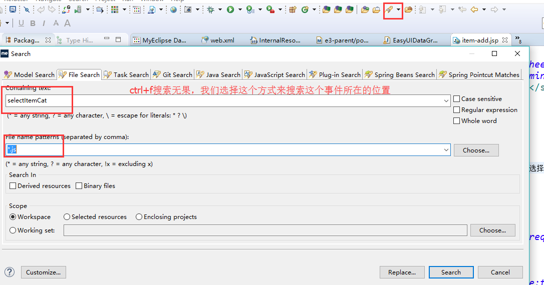Click the monitor icon in toolbar
The width and height of the screenshot is (544, 285).
tap(13, 9)
